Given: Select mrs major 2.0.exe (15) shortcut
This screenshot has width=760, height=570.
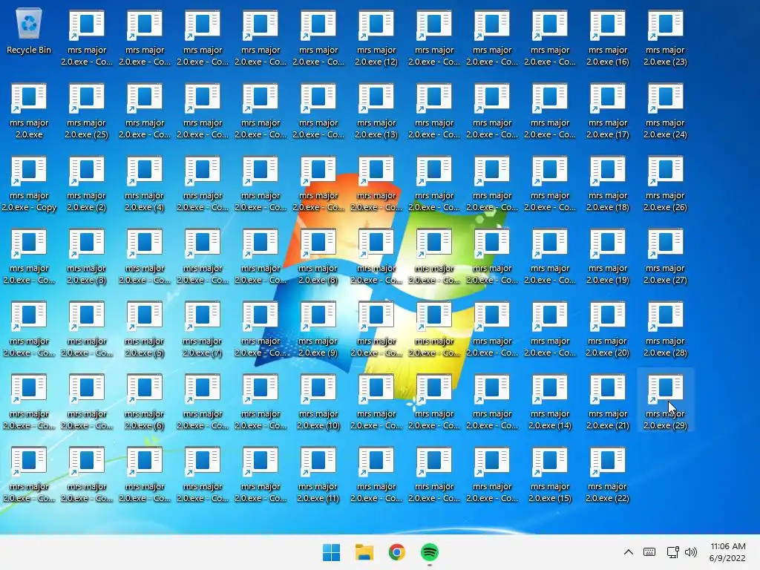Looking at the screenshot, I should [550, 474].
